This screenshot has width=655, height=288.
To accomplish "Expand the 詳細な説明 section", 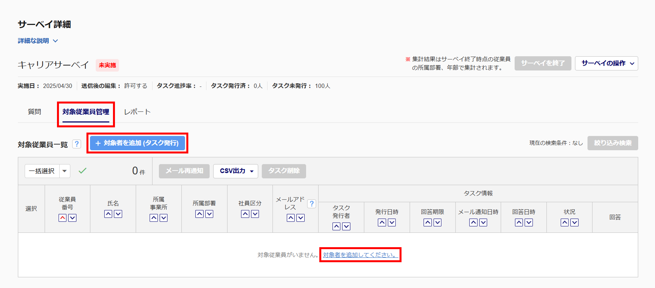I will tap(38, 41).
